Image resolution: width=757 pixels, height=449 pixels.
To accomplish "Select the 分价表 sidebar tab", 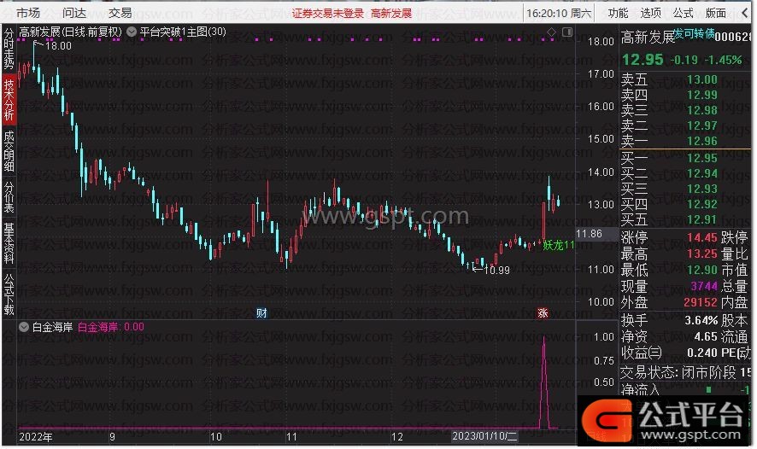I will [x=9, y=197].
